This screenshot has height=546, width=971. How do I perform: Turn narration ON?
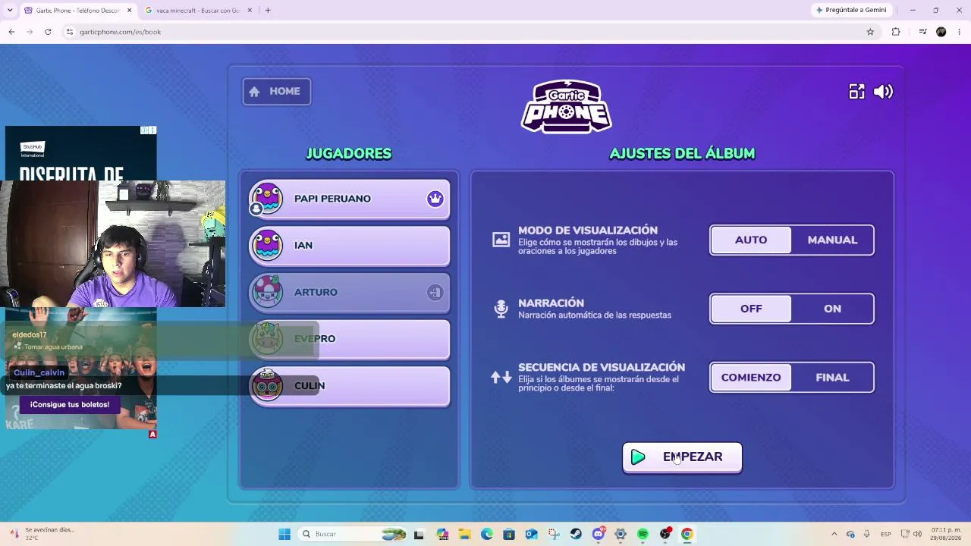pyautogui.click(x=832, y=309)
